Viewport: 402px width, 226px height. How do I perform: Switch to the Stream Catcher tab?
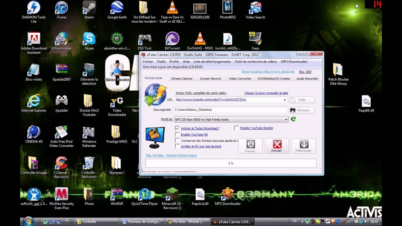click(x=182, y=78)
